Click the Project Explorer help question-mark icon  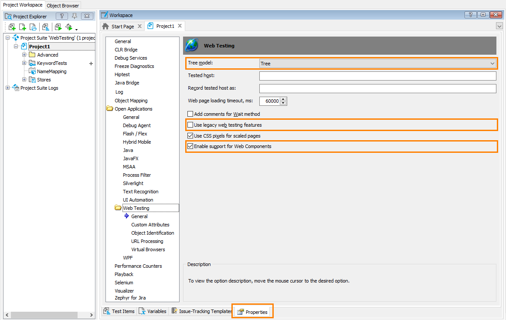(x=61, y=16)
